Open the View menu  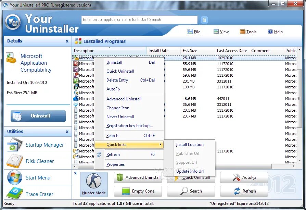tap(221, 32)
